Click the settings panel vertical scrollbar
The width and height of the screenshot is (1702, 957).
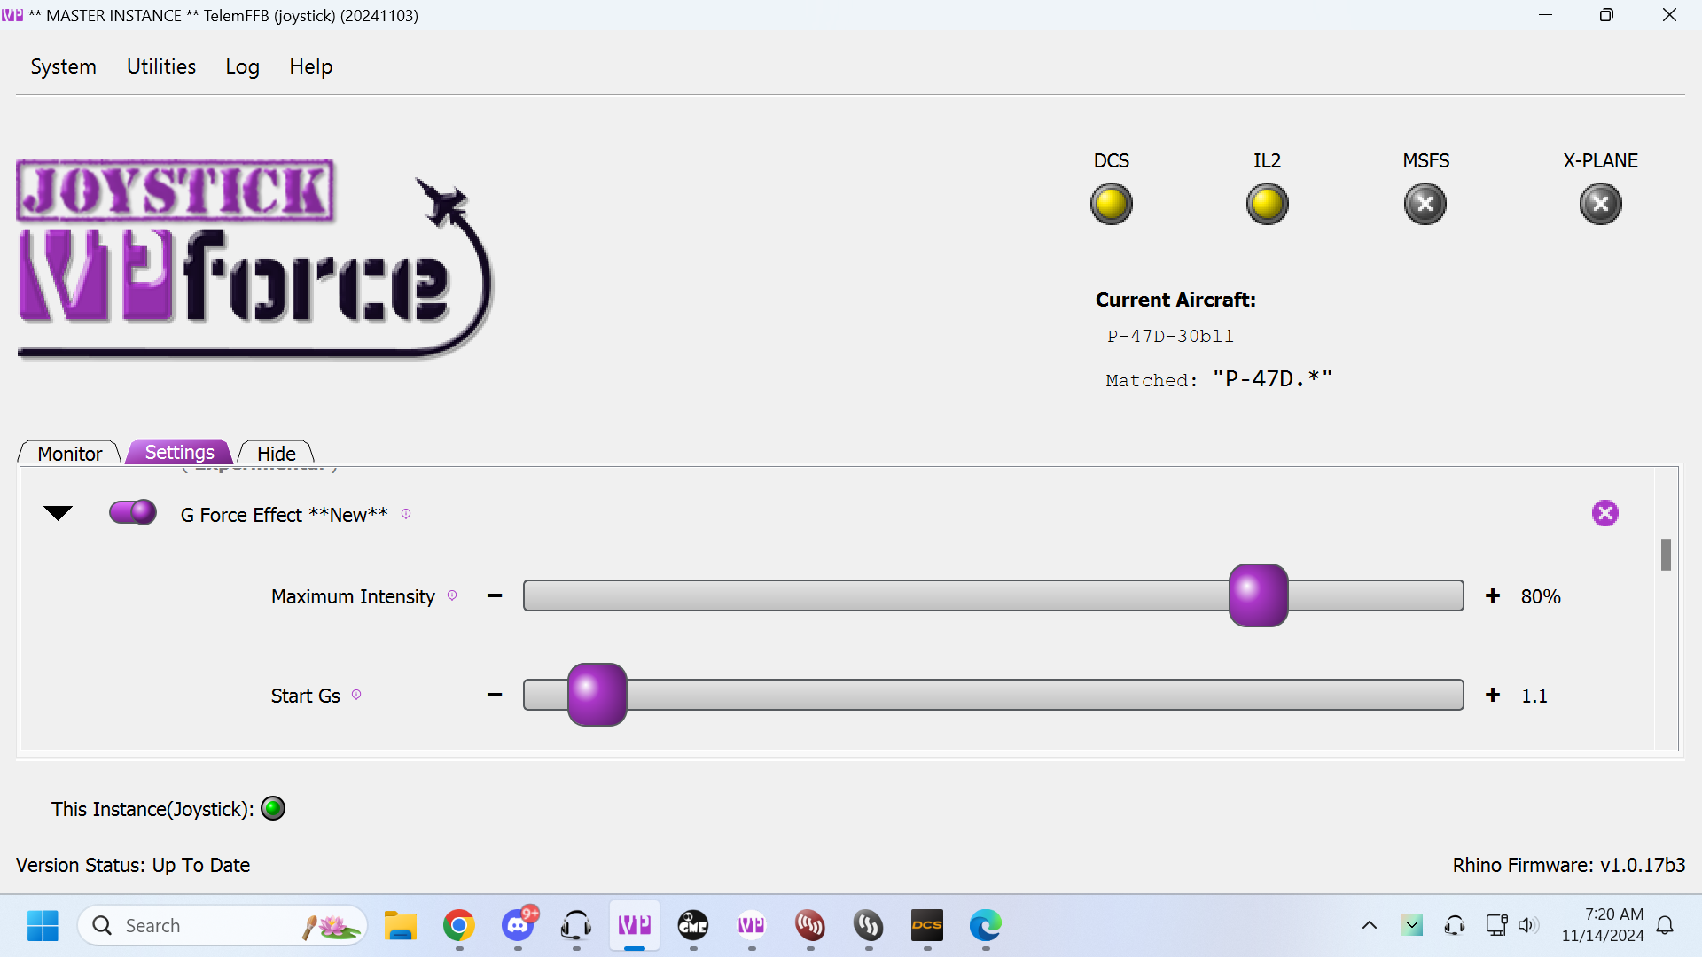click(1666, 555)
